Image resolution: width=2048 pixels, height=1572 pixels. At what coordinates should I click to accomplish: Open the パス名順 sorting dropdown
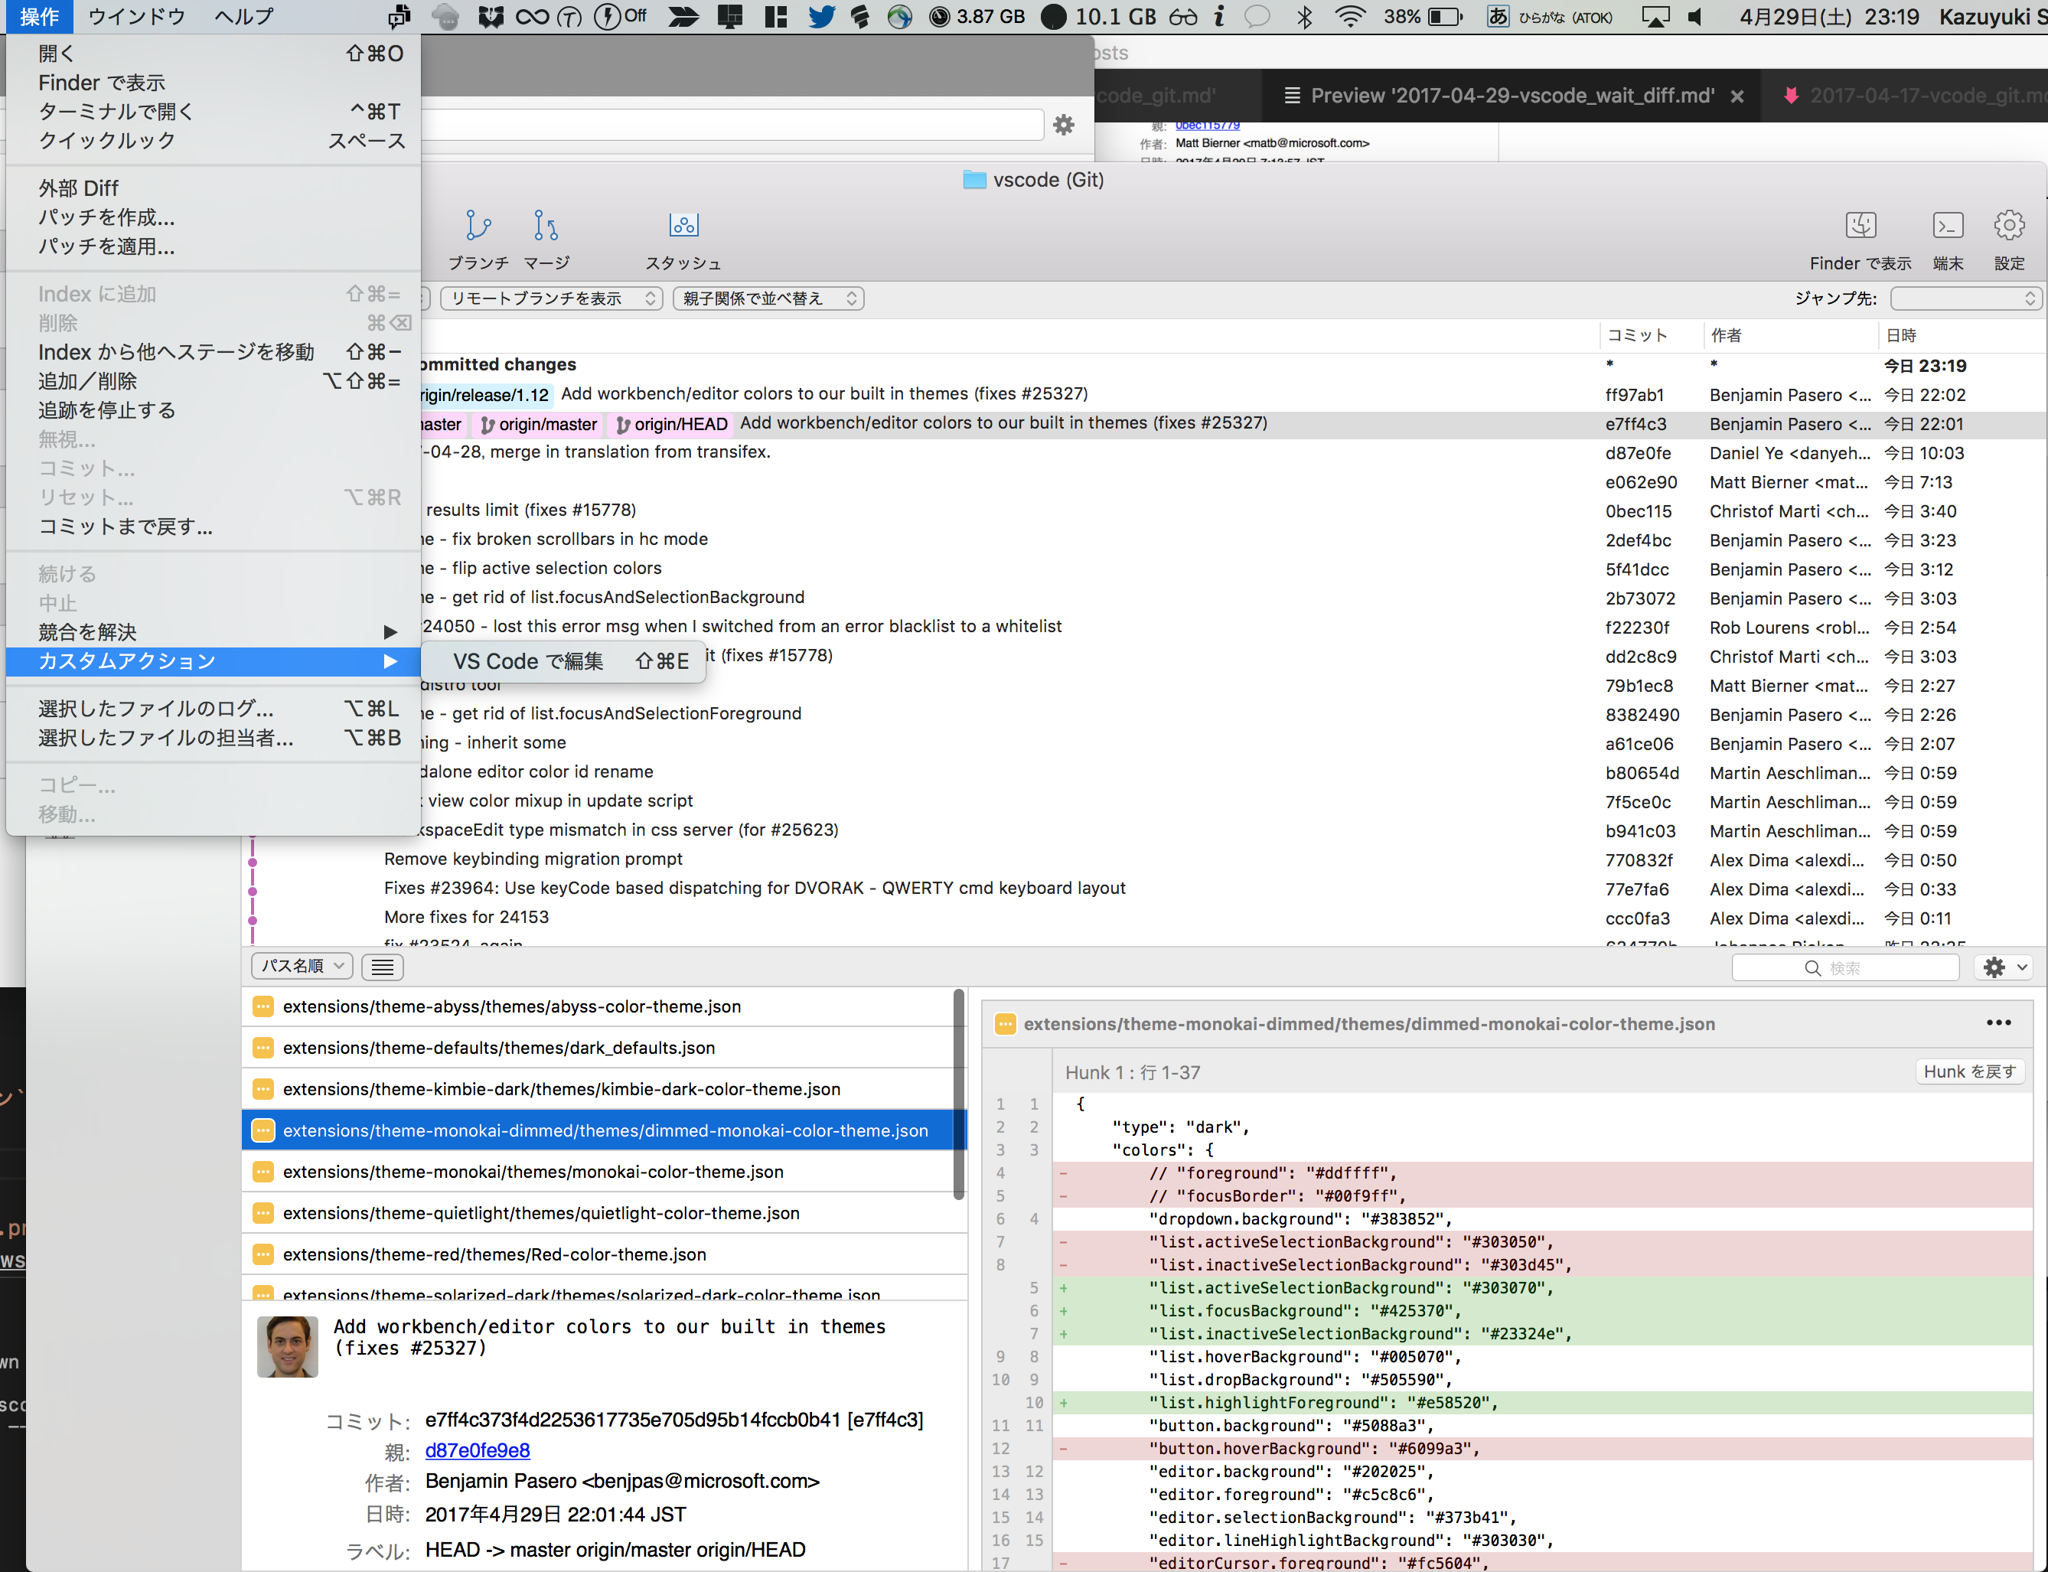click(302, 966)
